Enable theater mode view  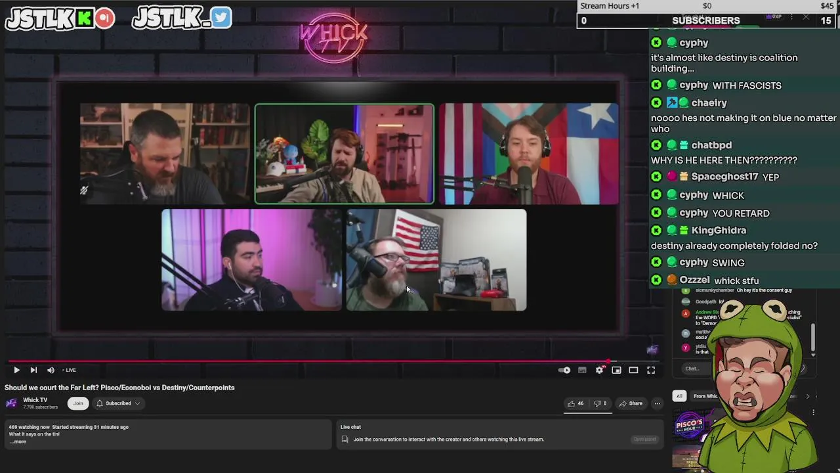point(633,371)
